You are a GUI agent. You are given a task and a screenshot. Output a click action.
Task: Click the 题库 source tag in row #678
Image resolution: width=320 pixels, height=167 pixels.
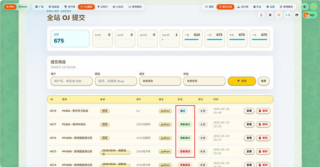click(x=105, y=111)
